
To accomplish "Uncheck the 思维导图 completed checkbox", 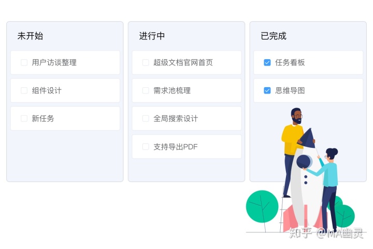I will [x=267, y=91].
